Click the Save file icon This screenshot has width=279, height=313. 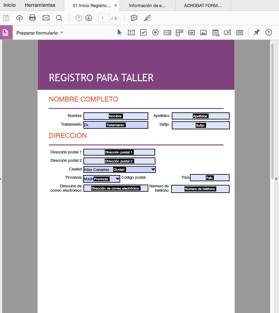point(6,18)
